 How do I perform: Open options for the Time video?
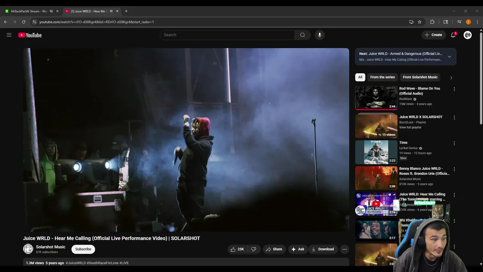(x=454, y=144)
